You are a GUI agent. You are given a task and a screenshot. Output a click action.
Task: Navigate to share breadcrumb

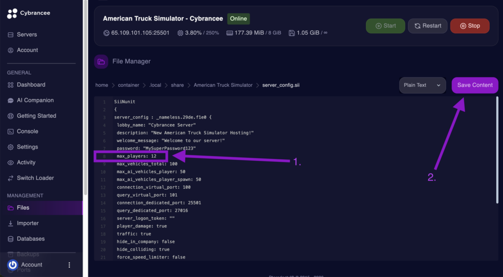pos(177,85)
